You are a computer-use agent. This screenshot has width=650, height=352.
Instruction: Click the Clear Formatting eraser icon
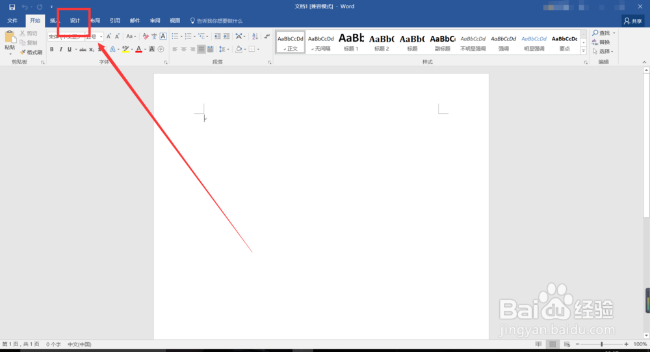click(x=146, y=36)
